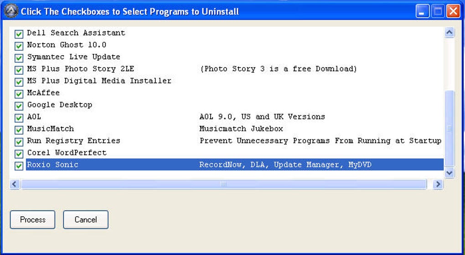Open the window icon in title bar
This screenshot has height=255, width=465.
pos(11,11)
